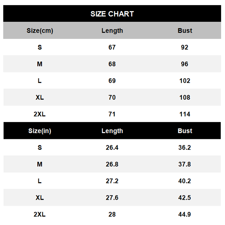Select the Size(cm) column header
The image size is (225, 225).
(40, 31)
